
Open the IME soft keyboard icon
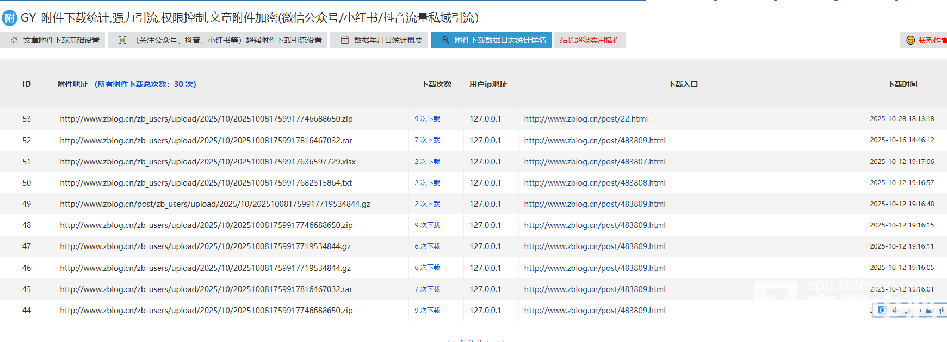929,311
